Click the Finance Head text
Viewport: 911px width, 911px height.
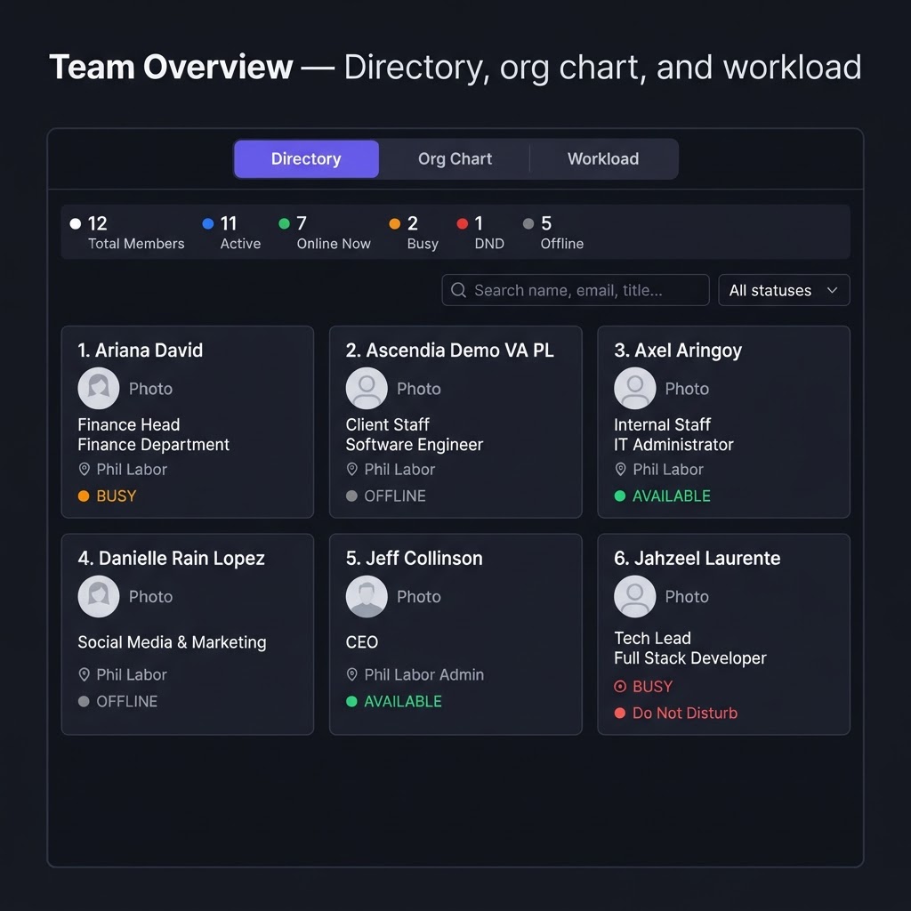(128, 424)
